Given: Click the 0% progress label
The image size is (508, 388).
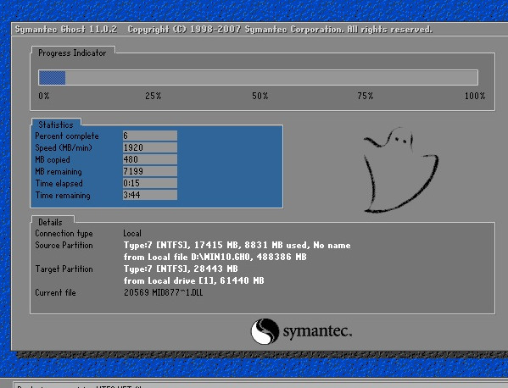Looking at the screenshot, I should (x=44, y=96).
